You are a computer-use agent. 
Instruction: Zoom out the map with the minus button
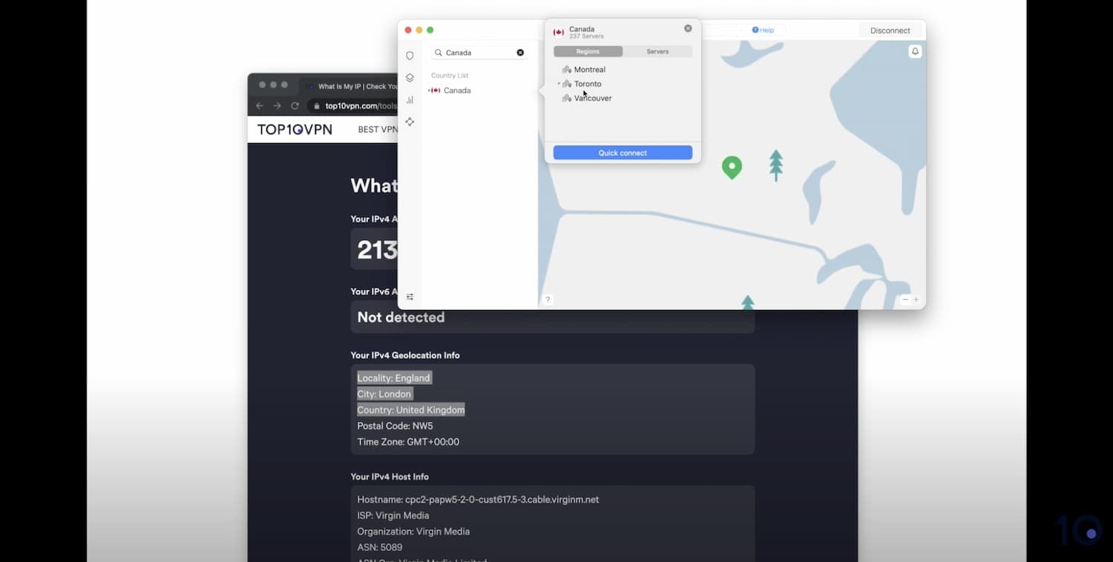pyautogui.click(x=905, y=300)
